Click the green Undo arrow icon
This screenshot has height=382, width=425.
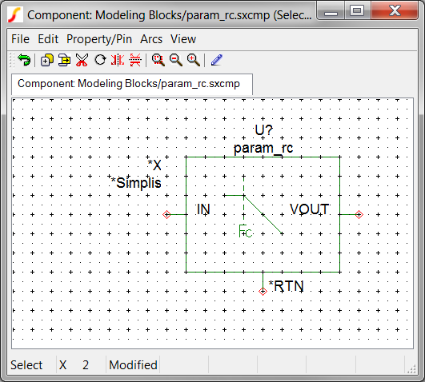pos(24,60)
